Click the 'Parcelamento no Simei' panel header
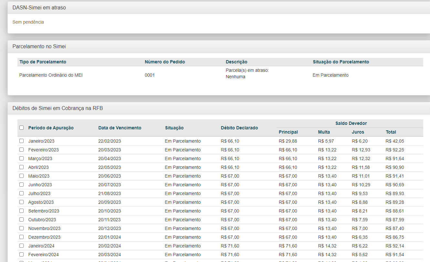Image resolution: width=430 pixels, height=262 pixels. click(219, 47)
